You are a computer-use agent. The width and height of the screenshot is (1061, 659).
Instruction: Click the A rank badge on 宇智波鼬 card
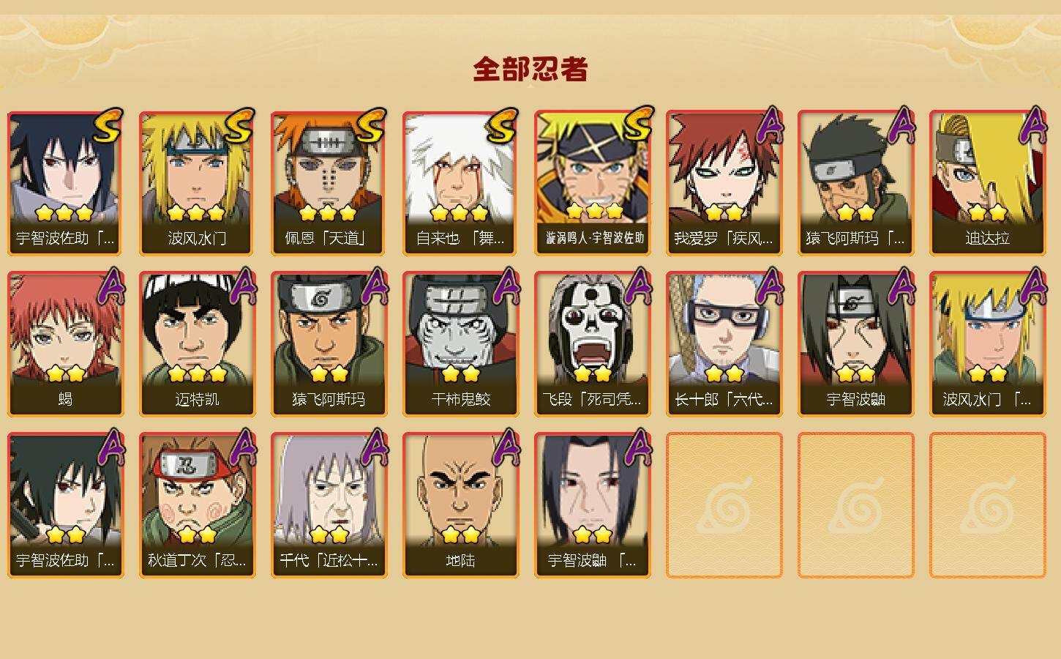tap(901, 286)
